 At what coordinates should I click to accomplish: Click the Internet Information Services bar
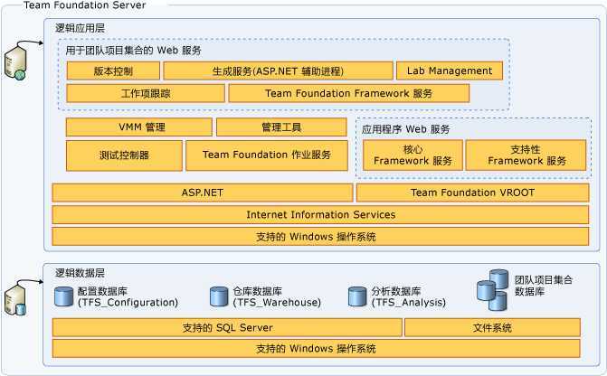(320, 215)
